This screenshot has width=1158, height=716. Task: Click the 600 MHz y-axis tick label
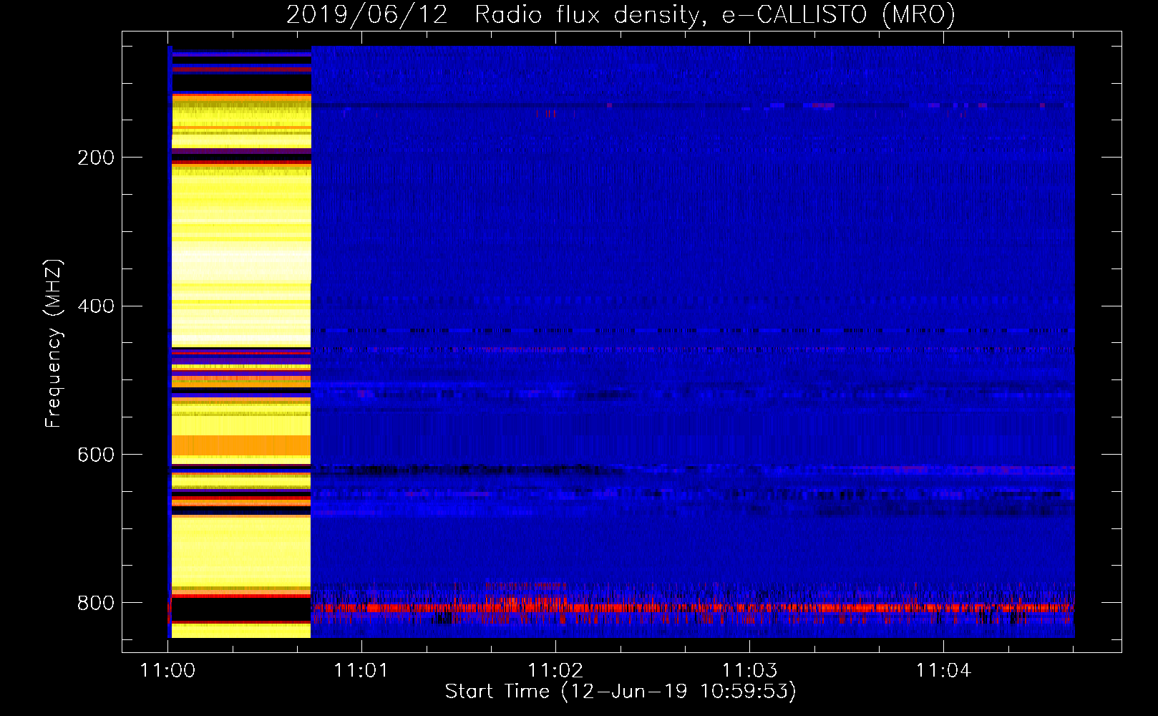(x=96, y=455)
